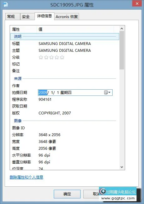Click the scroll up arrow

122,29
